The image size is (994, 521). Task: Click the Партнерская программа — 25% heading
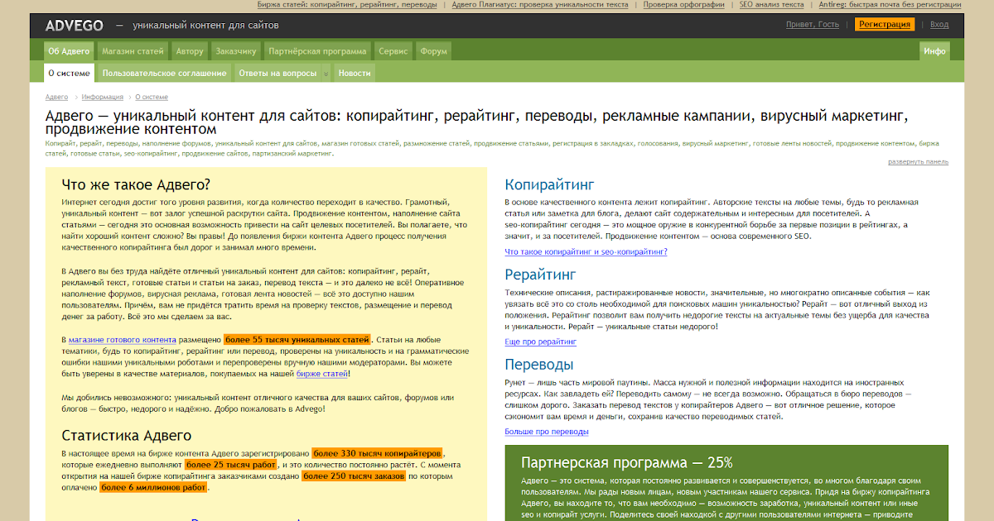(627, 463)
